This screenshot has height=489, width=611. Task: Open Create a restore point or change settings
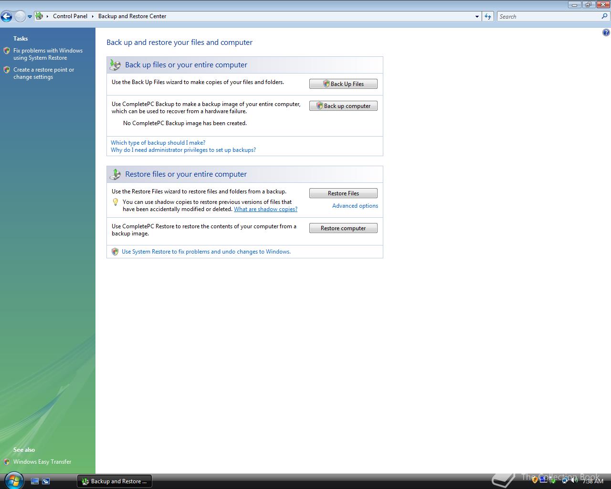click(x=44, y=73)
